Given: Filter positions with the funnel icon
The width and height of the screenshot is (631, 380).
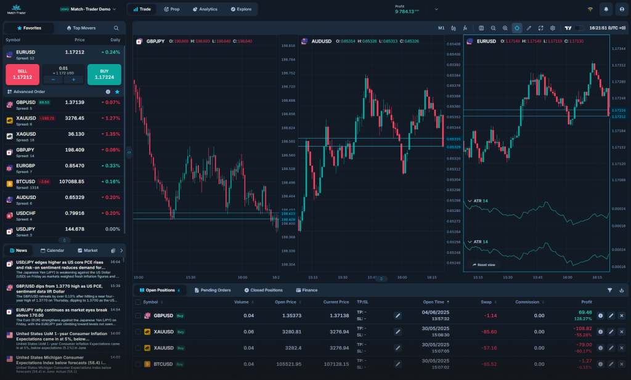Looking at the screenshot, I should [x=609, y=290].
